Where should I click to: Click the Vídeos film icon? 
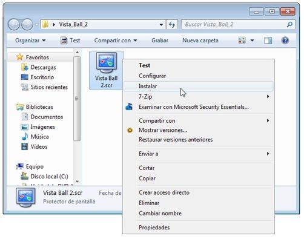pos(25,146)
